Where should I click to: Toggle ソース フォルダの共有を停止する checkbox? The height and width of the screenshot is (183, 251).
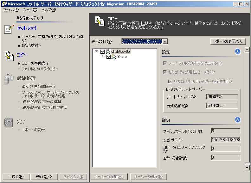(165, 63)
